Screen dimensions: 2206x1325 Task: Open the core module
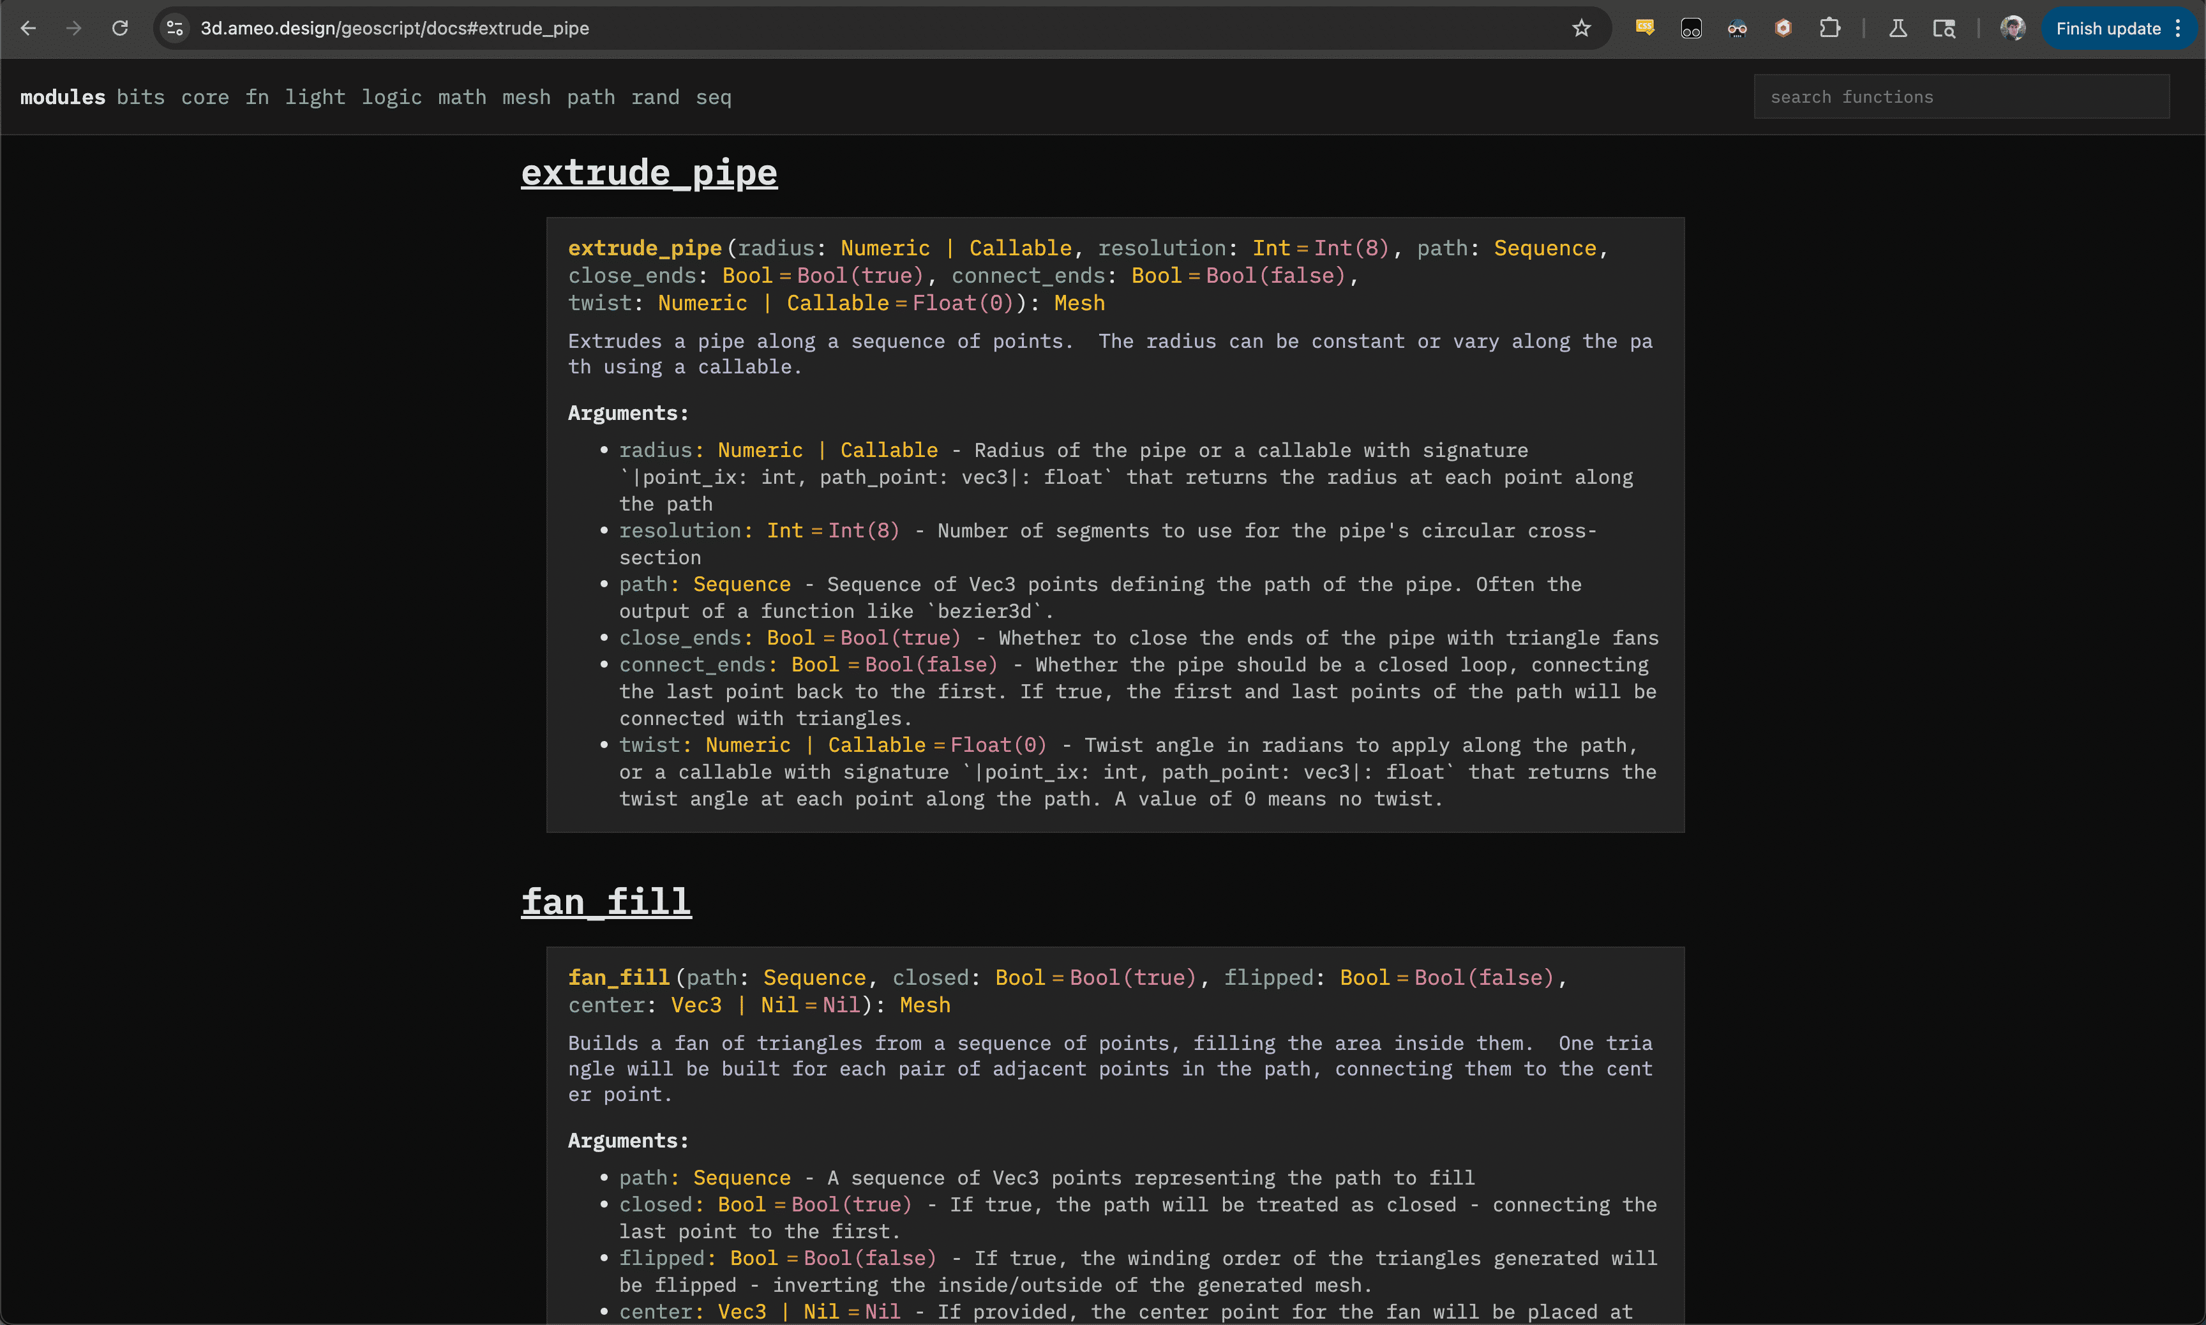click(x=206, y=97)
